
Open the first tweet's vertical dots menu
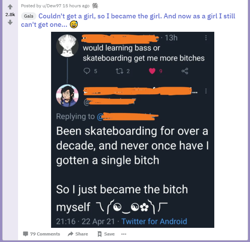[206, 38]
